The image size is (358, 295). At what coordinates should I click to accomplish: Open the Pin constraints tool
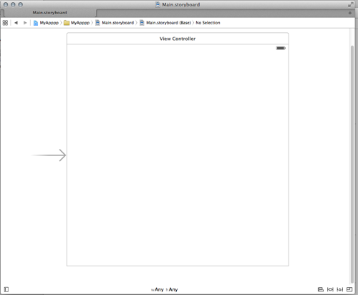click(330, 289)
